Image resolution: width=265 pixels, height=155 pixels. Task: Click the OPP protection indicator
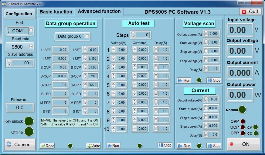[243, 133]
